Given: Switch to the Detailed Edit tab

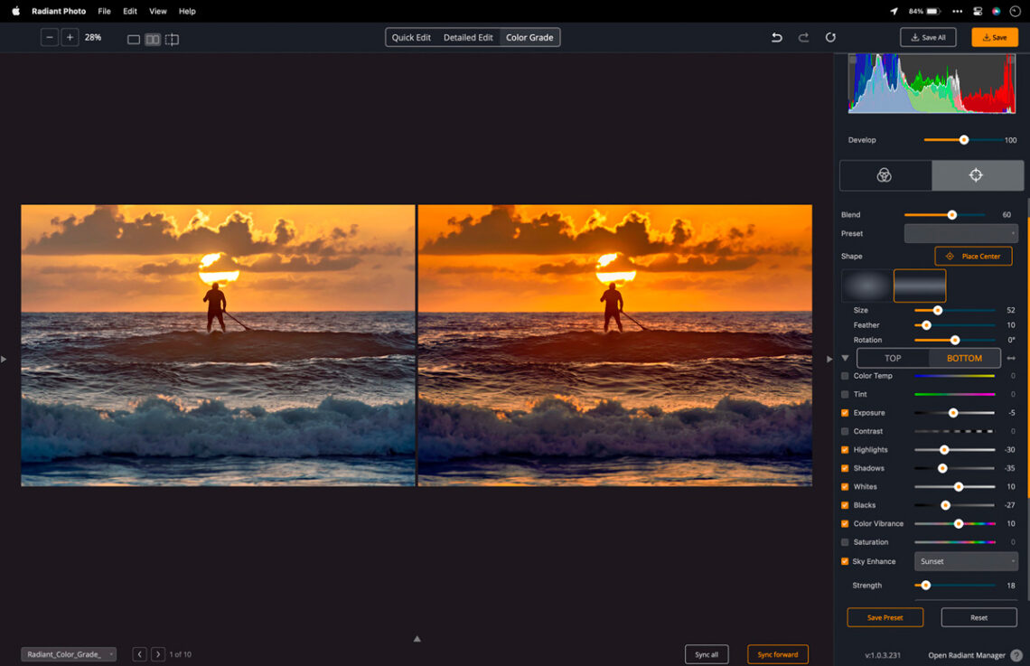Looking at the screenshot, I should point(468,38).
